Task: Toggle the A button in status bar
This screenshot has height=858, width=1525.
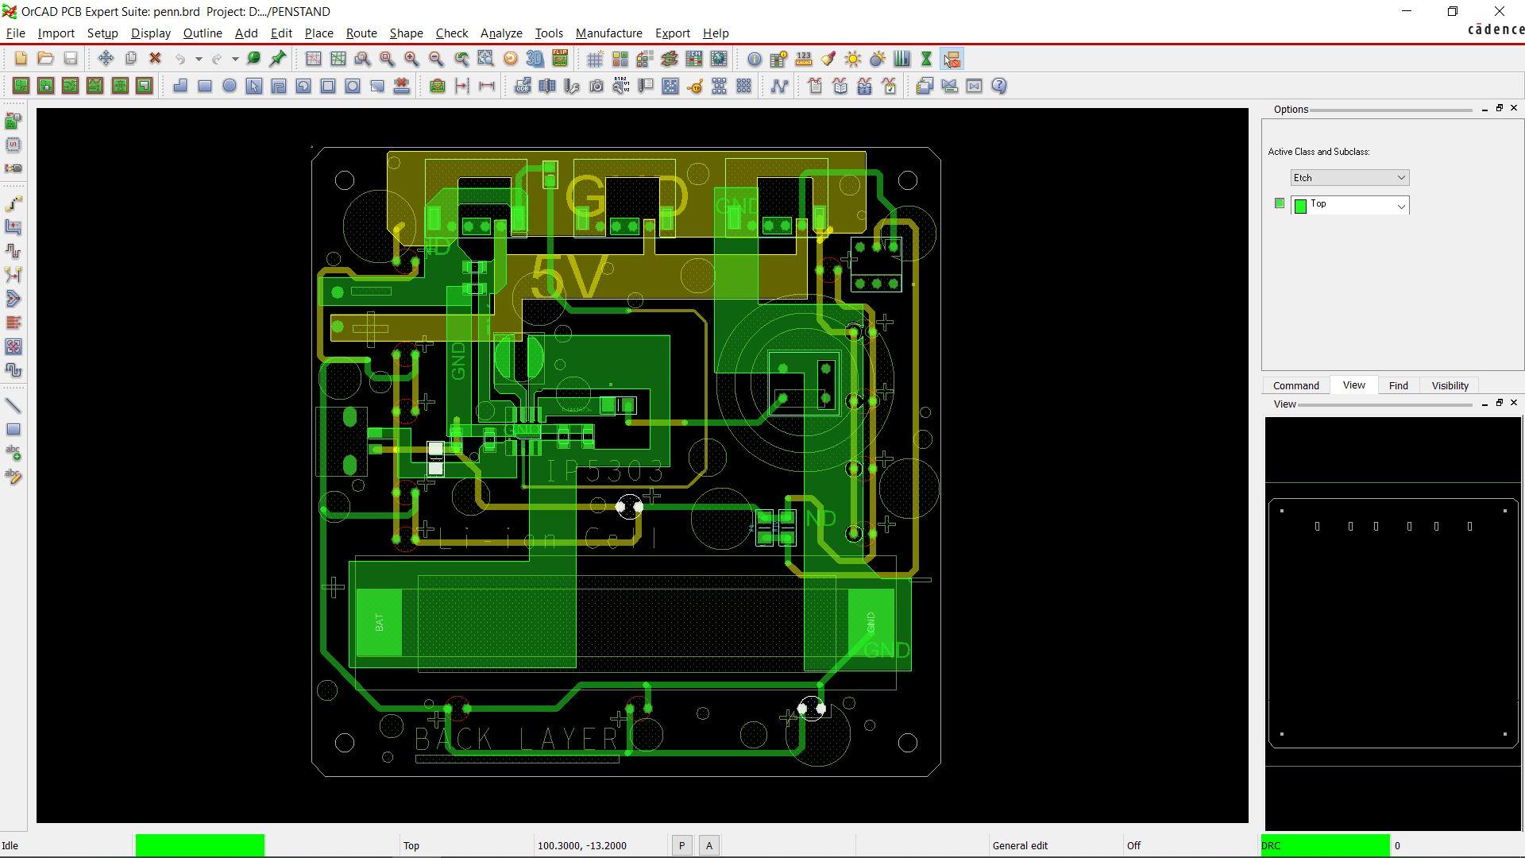Action: click(709, 846)
